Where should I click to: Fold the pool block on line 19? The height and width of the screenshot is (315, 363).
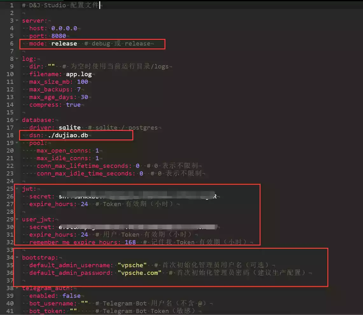click(17, 143)
